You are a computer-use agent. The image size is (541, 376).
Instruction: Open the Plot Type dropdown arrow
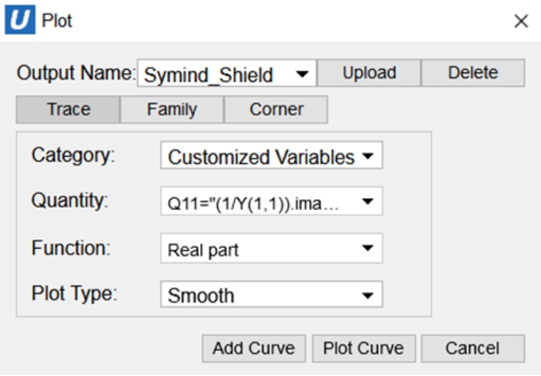(367, 296)
